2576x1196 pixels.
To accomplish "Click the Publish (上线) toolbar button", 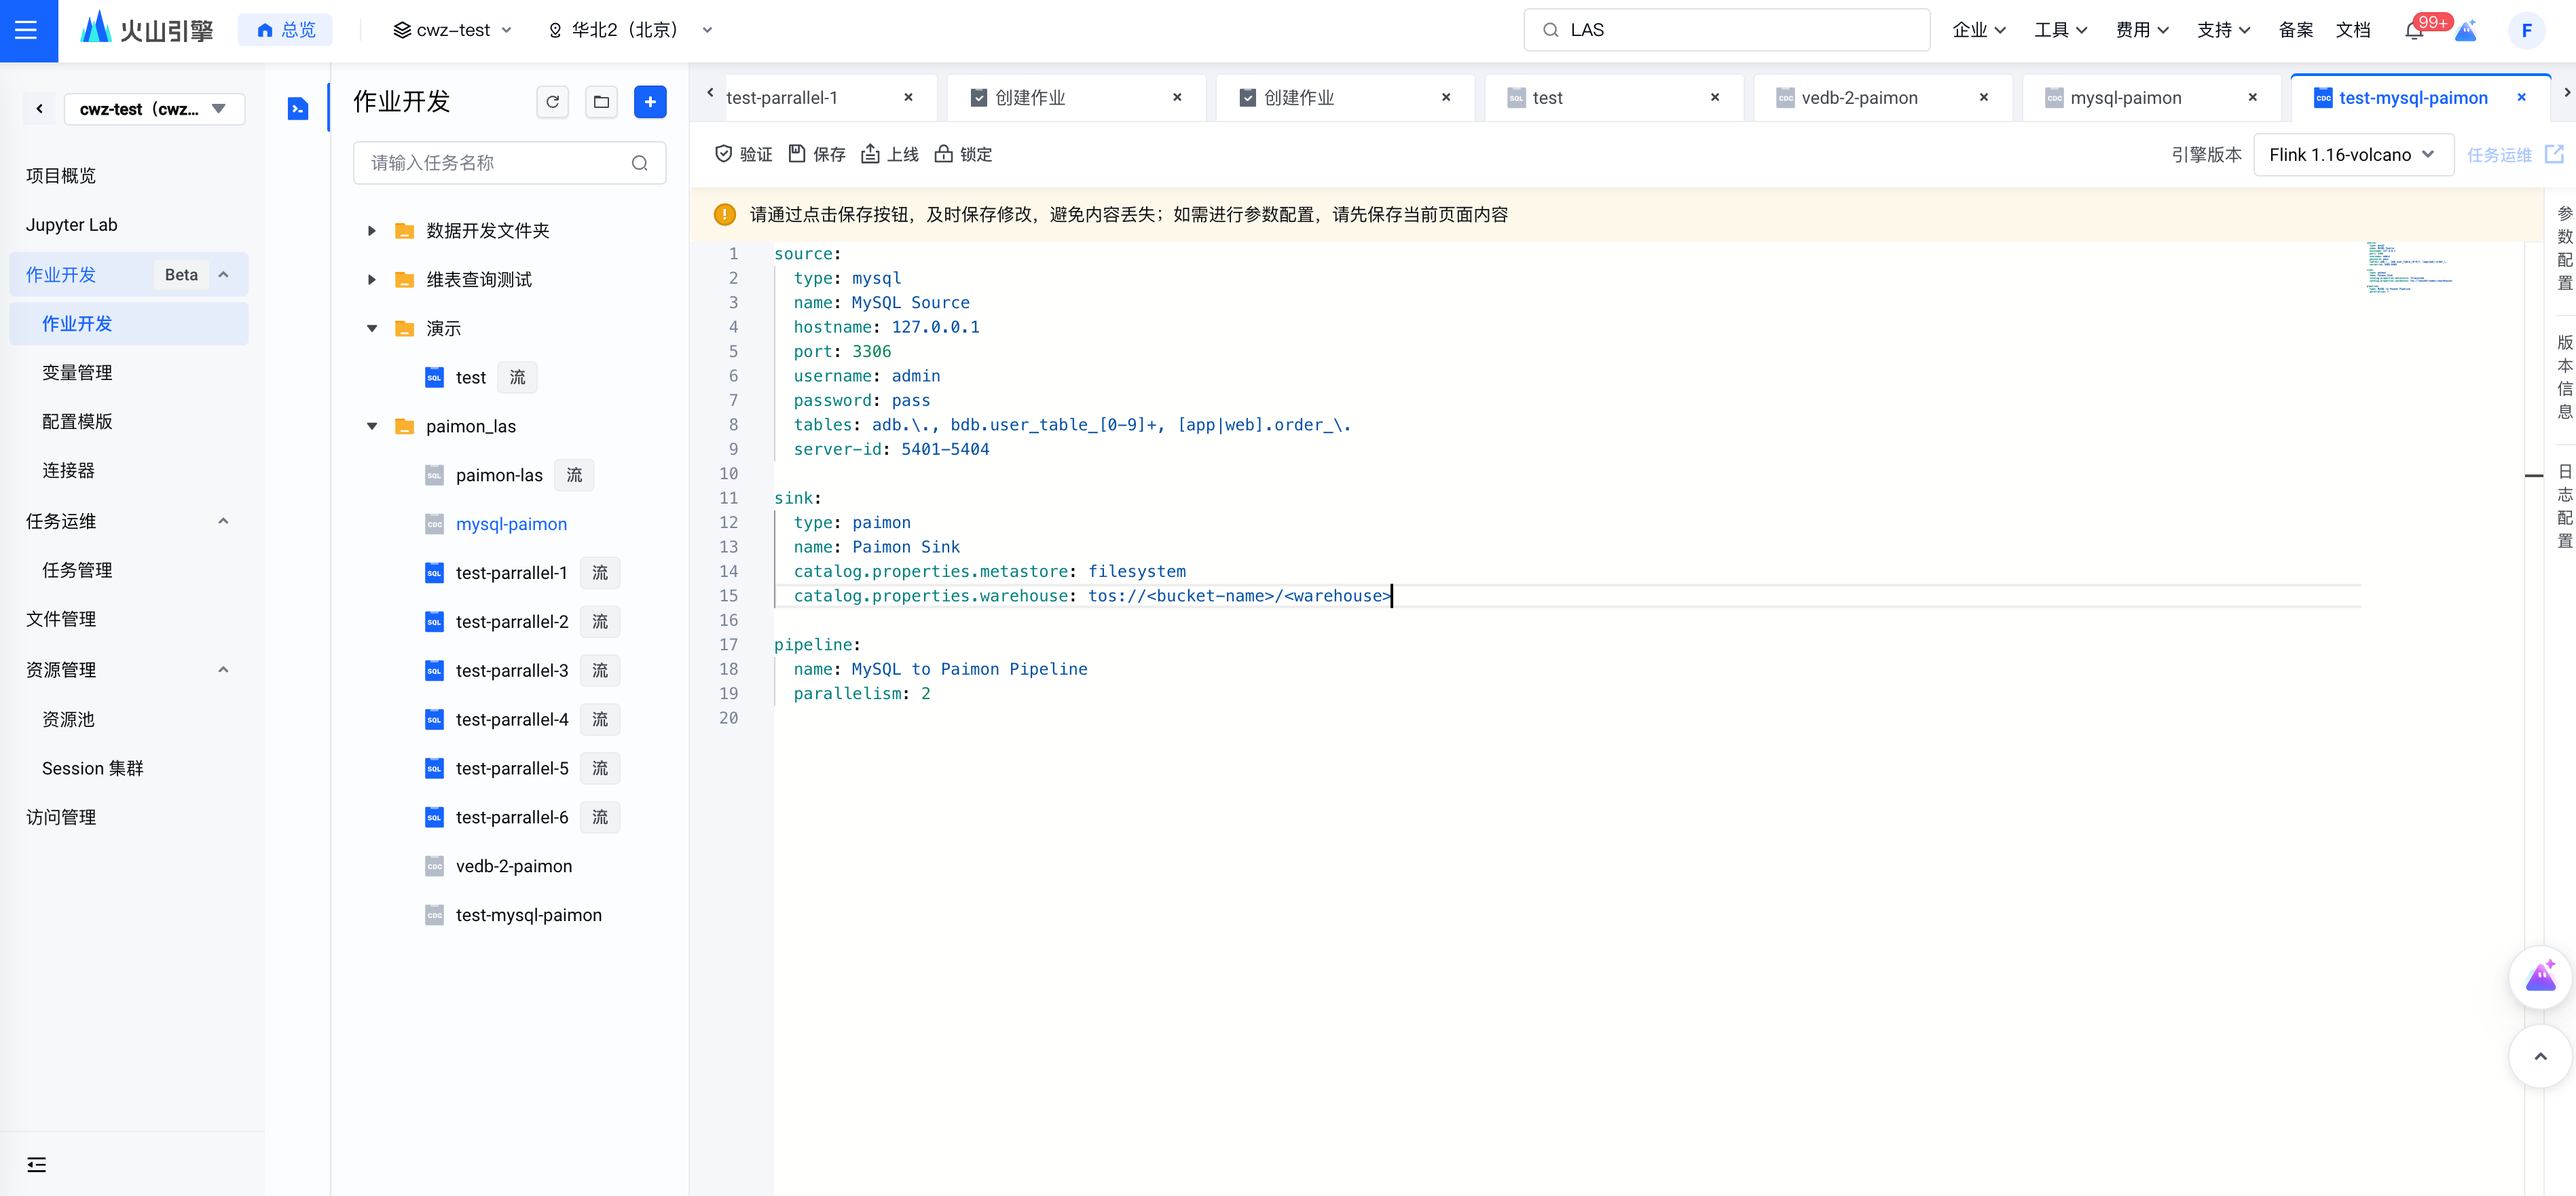I will coord(890,154).
